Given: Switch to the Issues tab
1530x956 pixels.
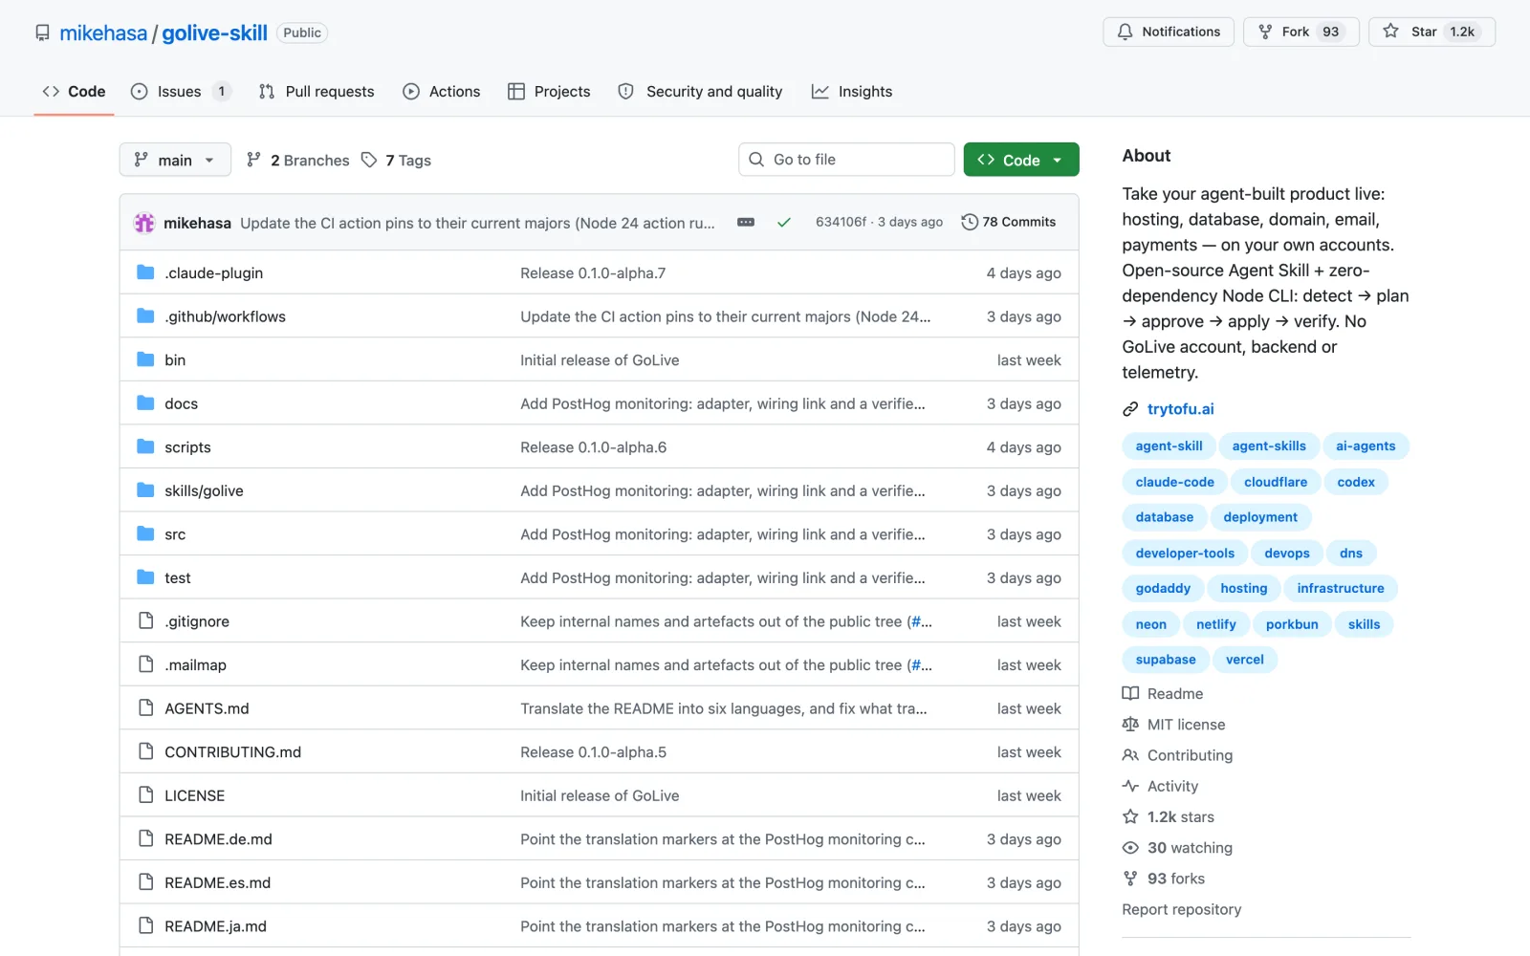Looking at the screenshot, I should 180,92.
